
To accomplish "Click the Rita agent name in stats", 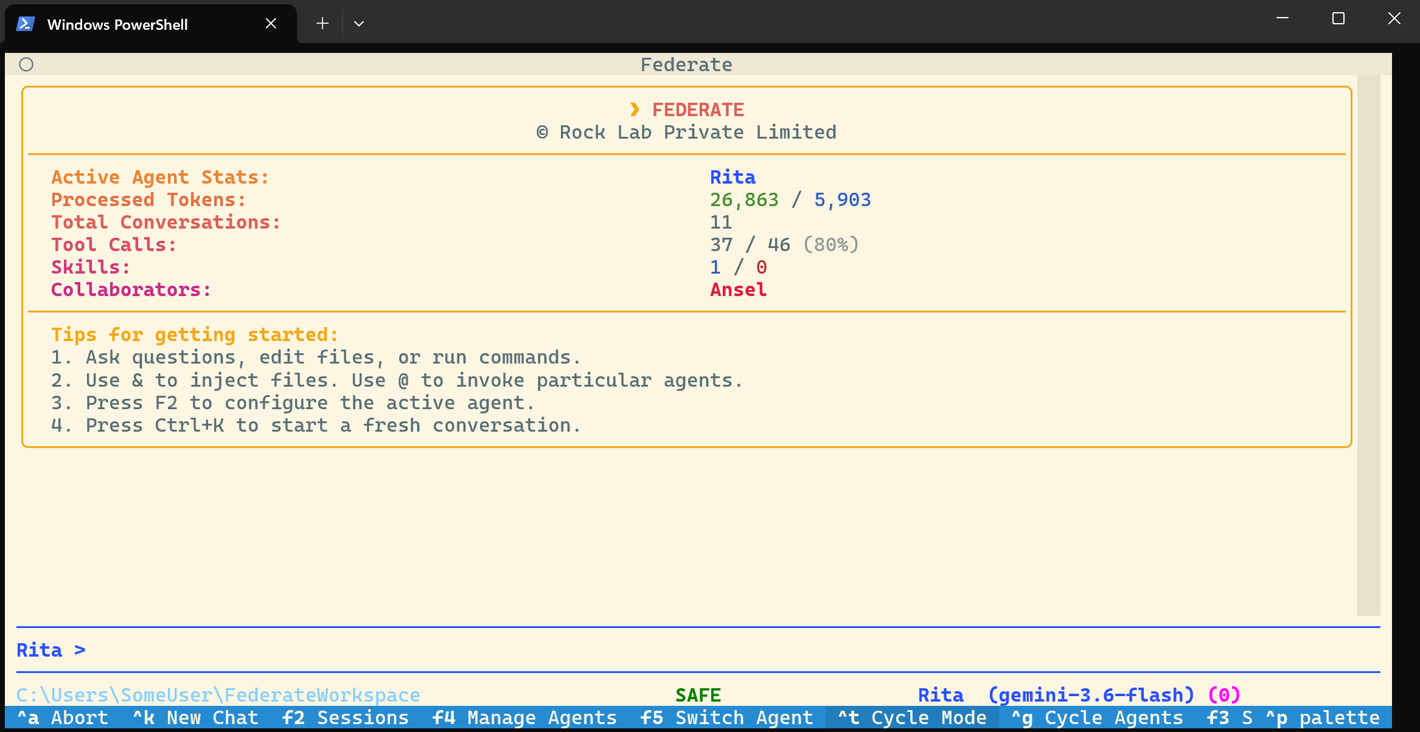I will [x=733, y=178].
